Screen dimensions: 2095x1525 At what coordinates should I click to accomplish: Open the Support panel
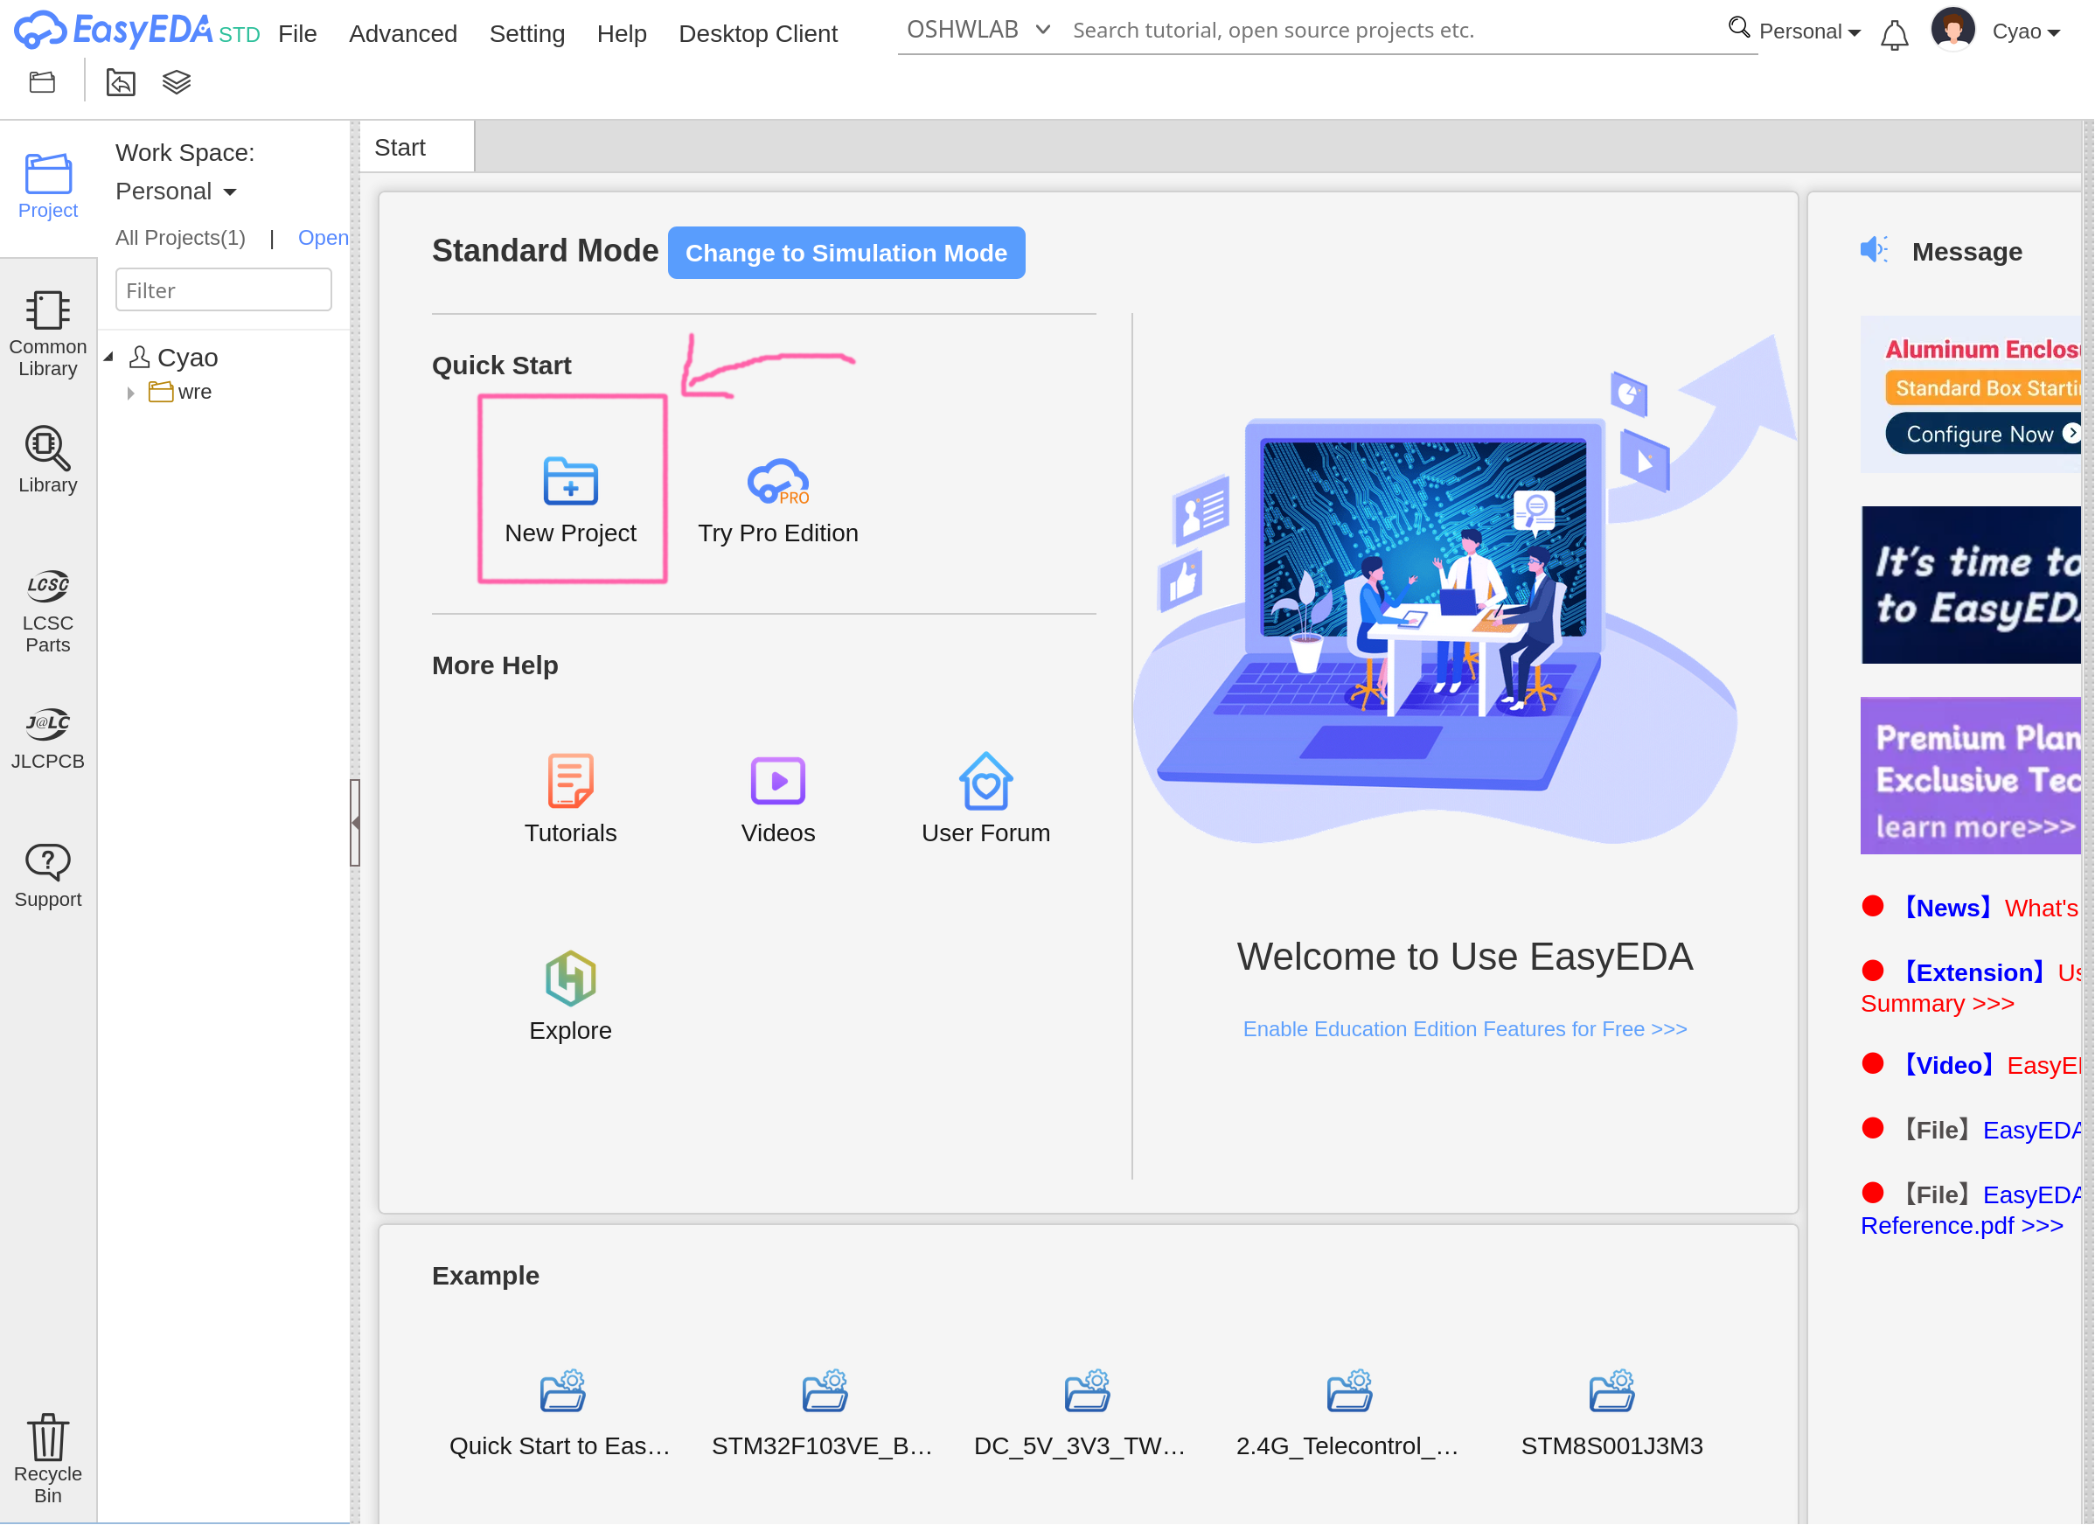pyautogui.click(x=48, y=876)
